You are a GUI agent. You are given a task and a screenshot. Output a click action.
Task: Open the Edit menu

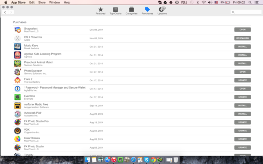[x=32, y=2]
